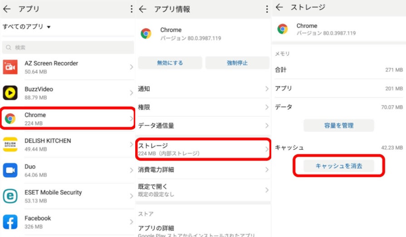Focus the 検索 search field

click(68, 47)
